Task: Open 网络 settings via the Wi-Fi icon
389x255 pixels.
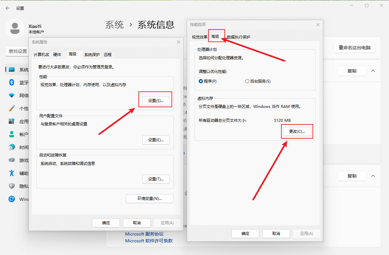Action: (x=11, y=95)
